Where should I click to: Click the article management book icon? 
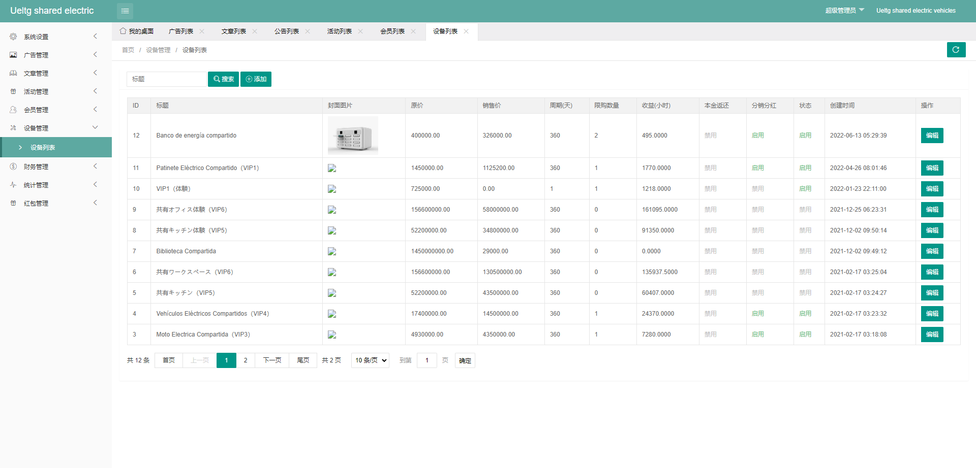[x=13, y=73]
